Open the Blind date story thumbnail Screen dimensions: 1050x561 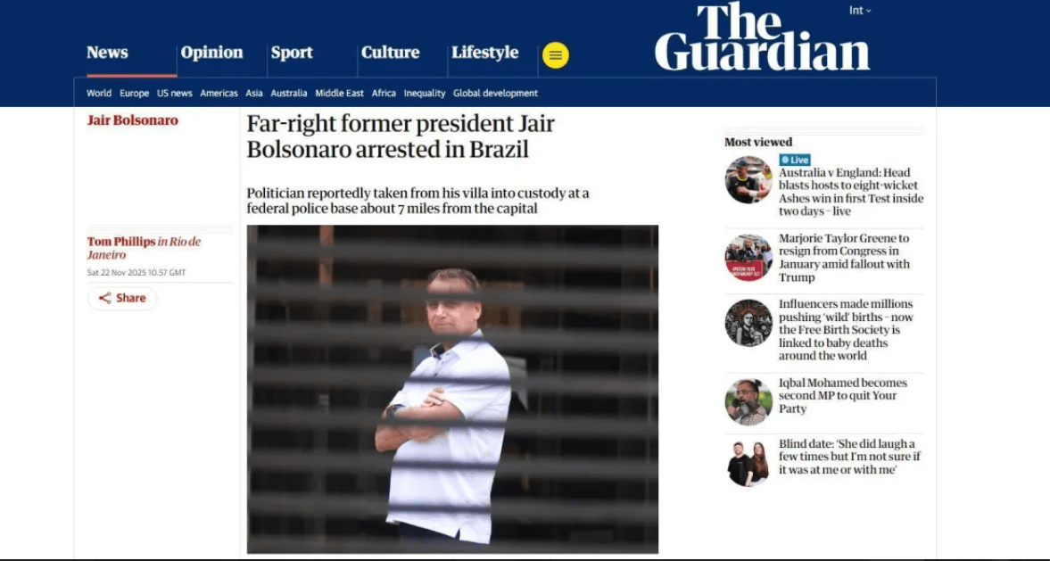click(x=748, y=463)
